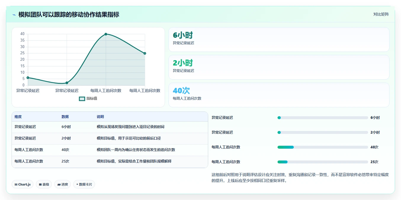
Task: Click the 25次 value beside the last progress bar
Action: pyautogui.click(x=374, y=162)
